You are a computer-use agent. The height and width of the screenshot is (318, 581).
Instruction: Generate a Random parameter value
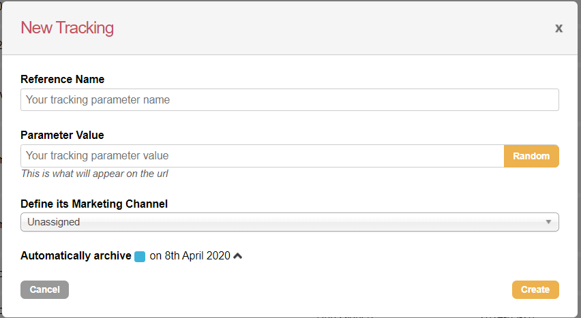531,156
